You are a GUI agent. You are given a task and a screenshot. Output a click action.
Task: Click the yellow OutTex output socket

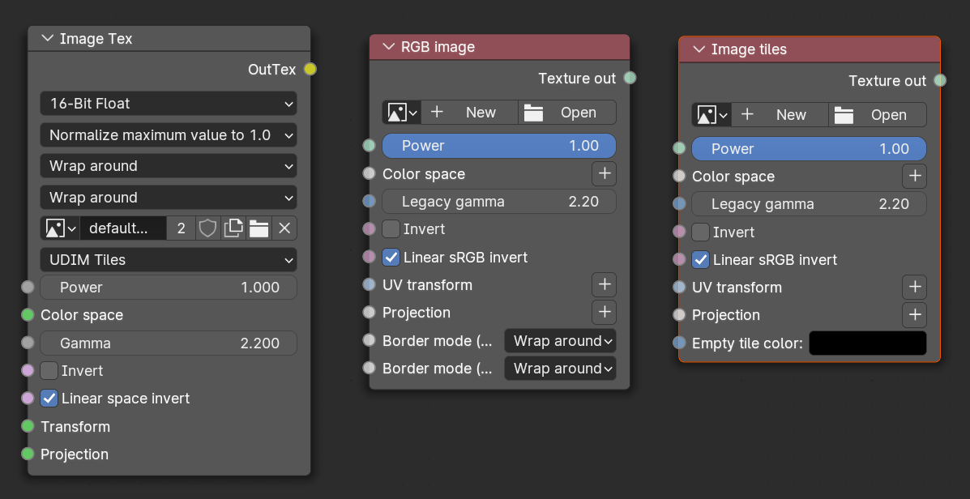pyautogui.click(x=310, y=70)
